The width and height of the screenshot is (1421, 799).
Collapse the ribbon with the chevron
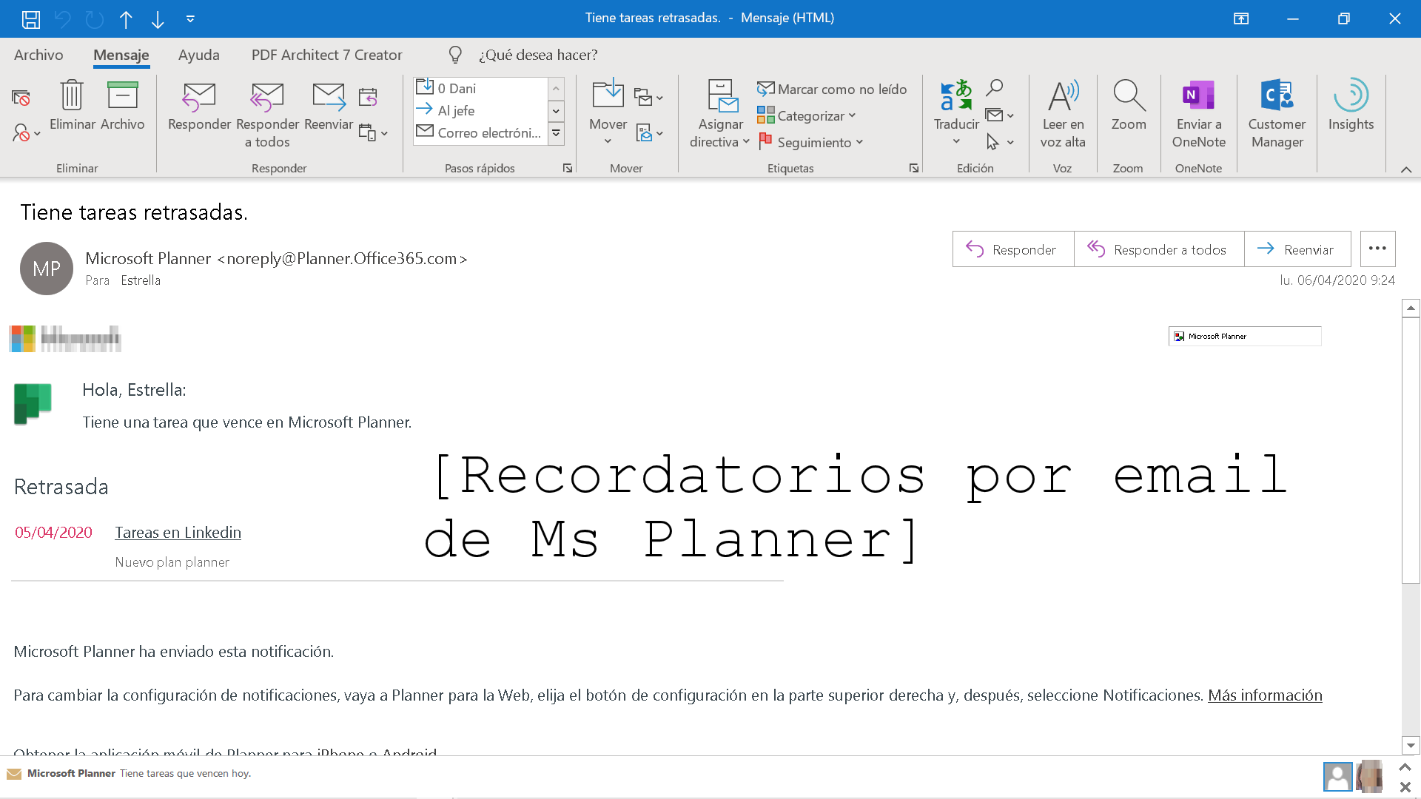pyautogui.click(x=1406, y=169)
